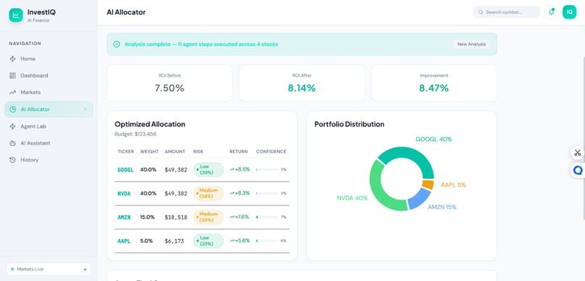The image size is (585, 281).
Task: Click the analysis complete checkmark icon
Action: coord(116,44)
